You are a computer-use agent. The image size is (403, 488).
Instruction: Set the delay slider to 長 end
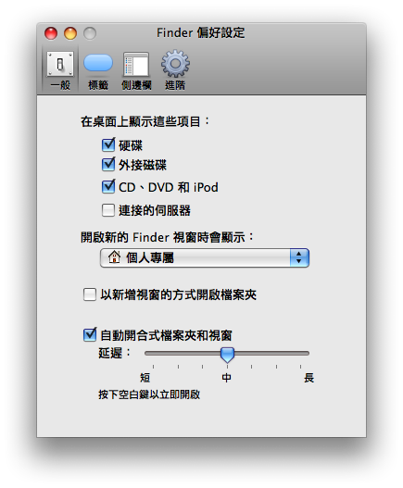301,354
